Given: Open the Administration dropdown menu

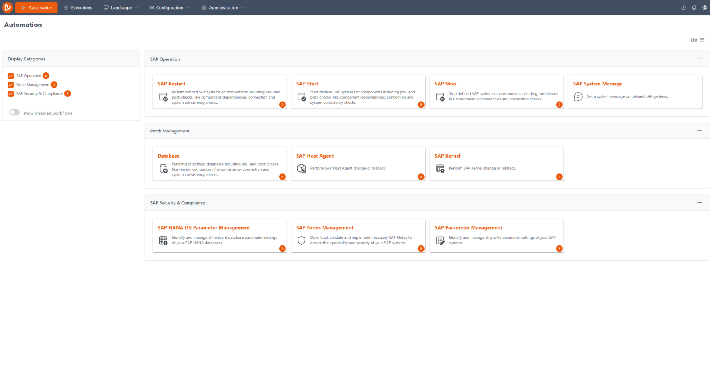Looking at the screenshot, I should click(x=223, y=7).
